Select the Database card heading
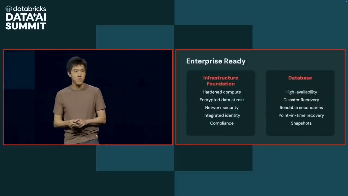Image resolution: width=348 pixels, height=196 pixels. click(300, 78)
